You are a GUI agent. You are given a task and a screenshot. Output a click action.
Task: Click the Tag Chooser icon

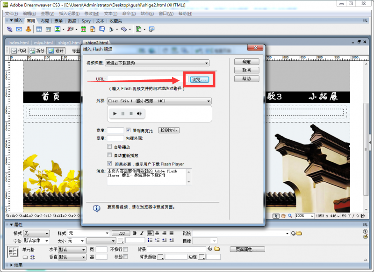pyautogui.click(x=151, y=29)
